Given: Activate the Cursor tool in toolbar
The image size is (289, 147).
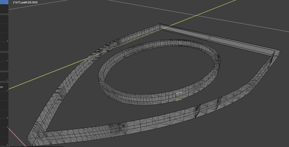Looking at the screenshot, I should pos(4,9).
